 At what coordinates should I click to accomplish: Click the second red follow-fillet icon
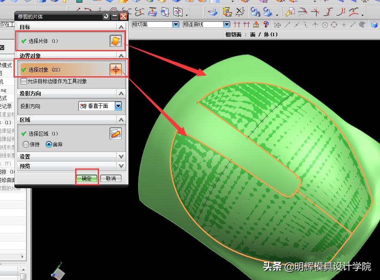(x=246, y=25)
